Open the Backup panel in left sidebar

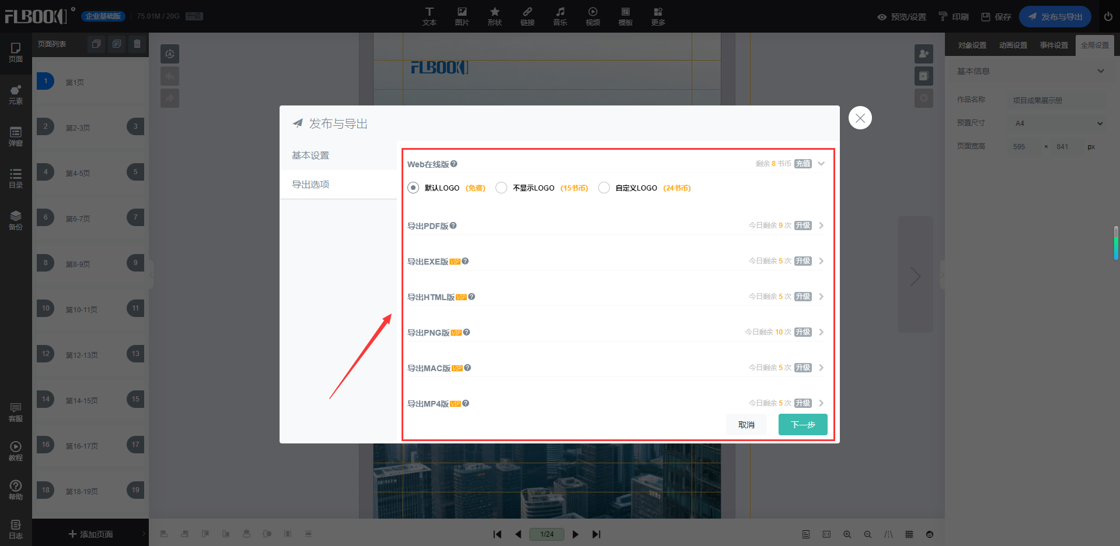tap(16, 220)
